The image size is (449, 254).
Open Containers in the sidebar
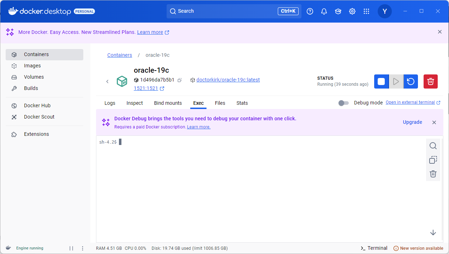[44, 55]
